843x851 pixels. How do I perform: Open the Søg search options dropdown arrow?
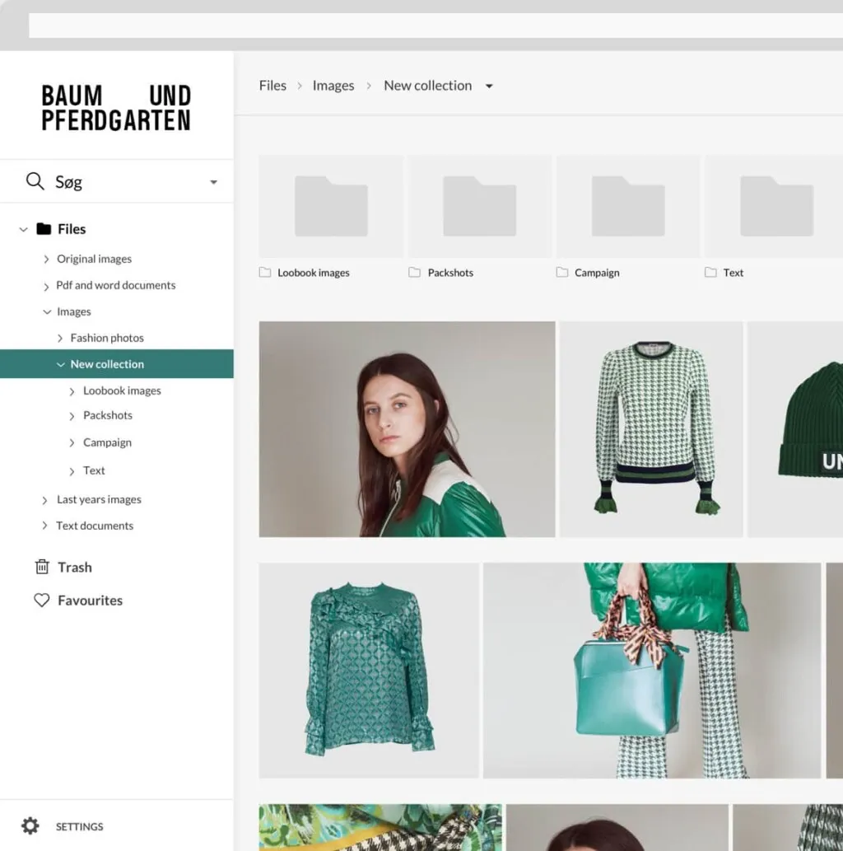click(214, 182)
